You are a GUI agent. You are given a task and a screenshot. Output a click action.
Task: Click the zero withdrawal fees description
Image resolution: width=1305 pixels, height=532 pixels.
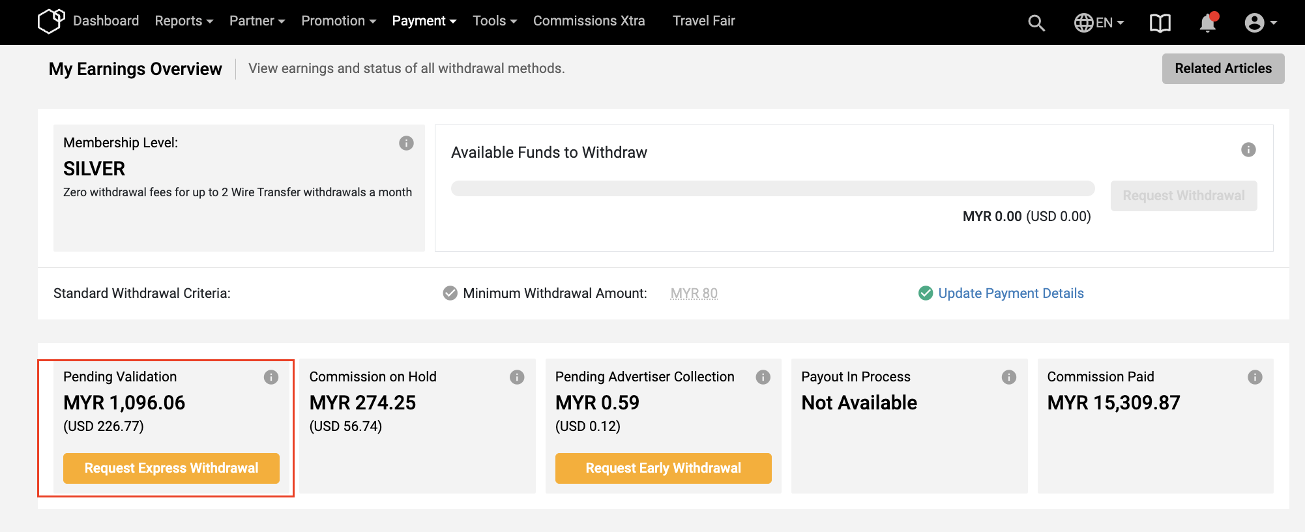(237, 192)
